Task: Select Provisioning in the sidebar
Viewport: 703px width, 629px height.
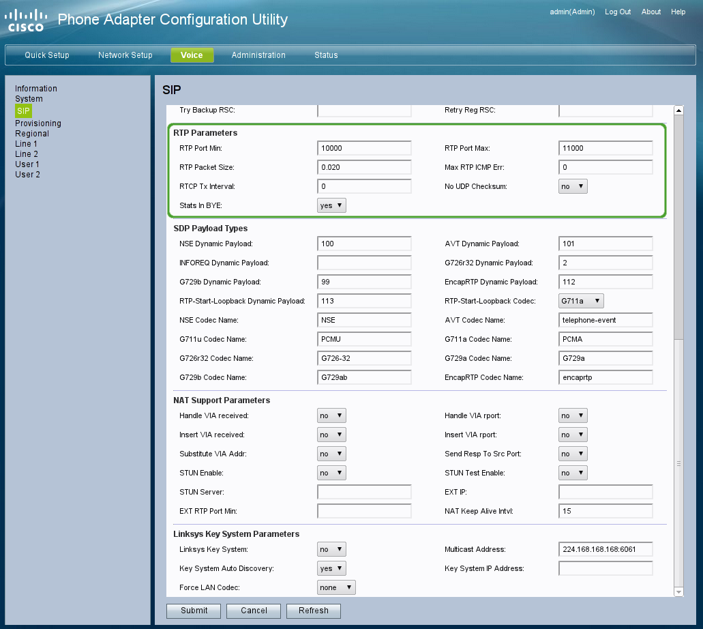Action: [38, 123]
